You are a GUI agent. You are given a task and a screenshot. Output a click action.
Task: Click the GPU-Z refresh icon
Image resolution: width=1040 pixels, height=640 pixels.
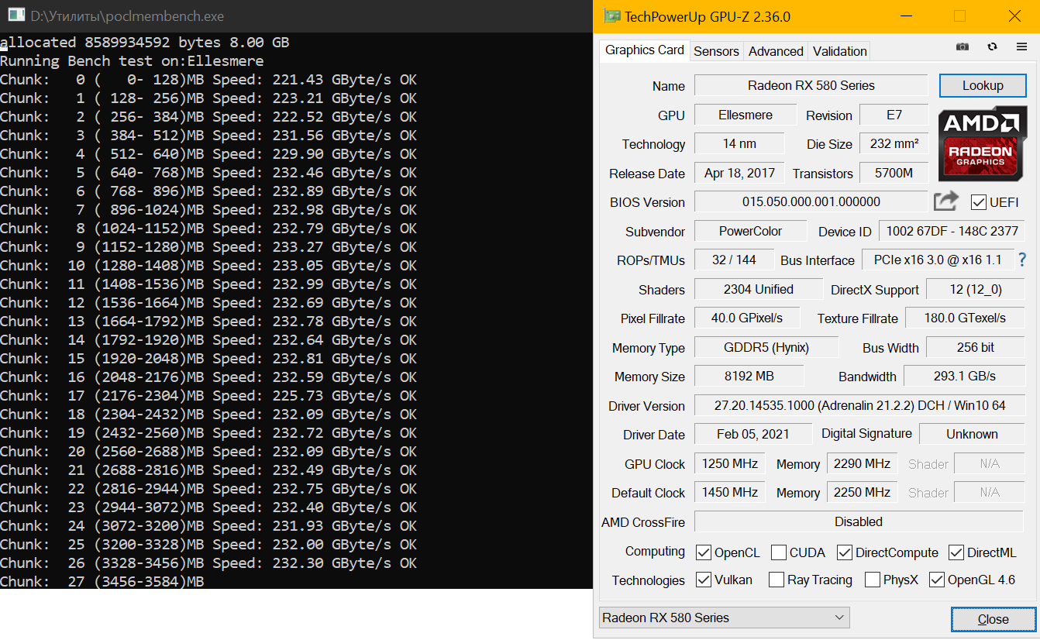[x=992, y=47]
